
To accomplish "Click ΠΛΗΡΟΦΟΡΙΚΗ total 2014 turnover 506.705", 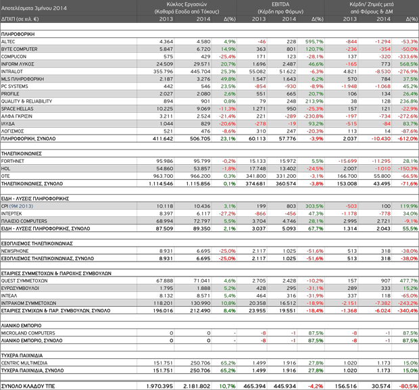I will (200, 139).
